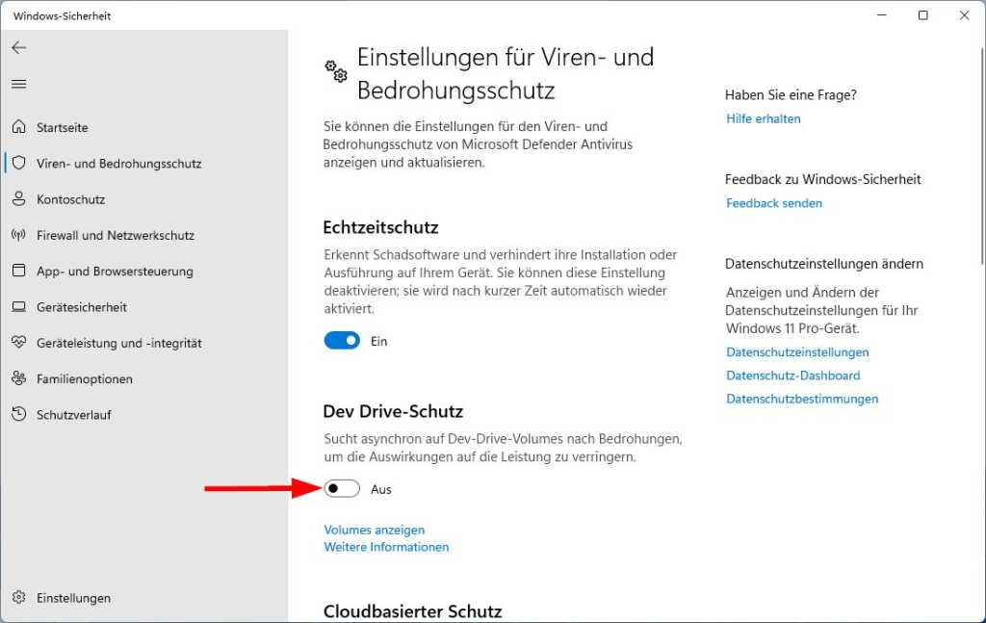Image resolution: width=986 pixels, height=623 pixels.
Task: Open Weitere Informationen about Dev Drive-Schutz
Action: [x=385, y=547]
